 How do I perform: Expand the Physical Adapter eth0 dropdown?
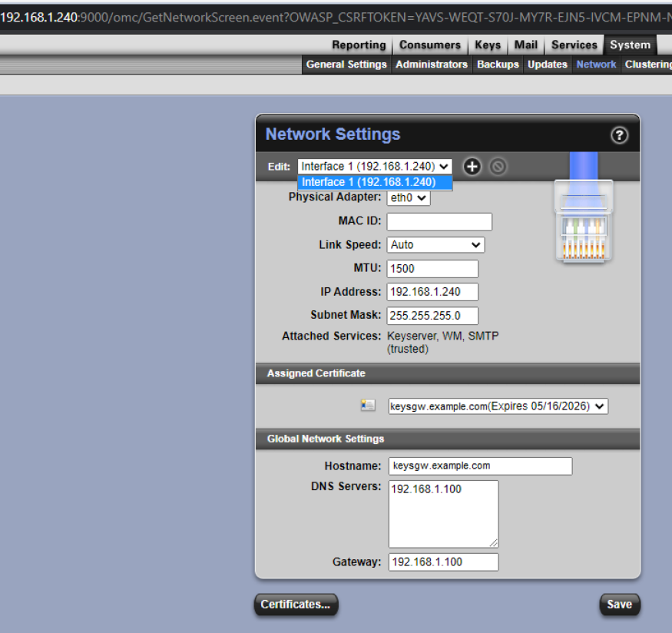pos(409,197)
